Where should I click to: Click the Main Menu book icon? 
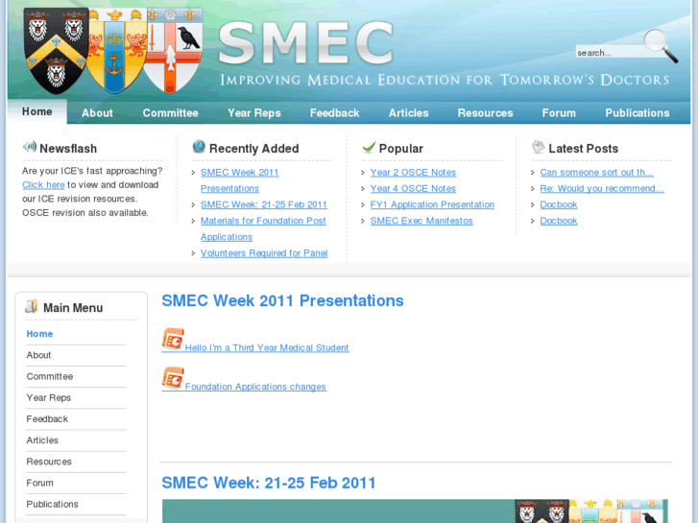click(31, 306)
